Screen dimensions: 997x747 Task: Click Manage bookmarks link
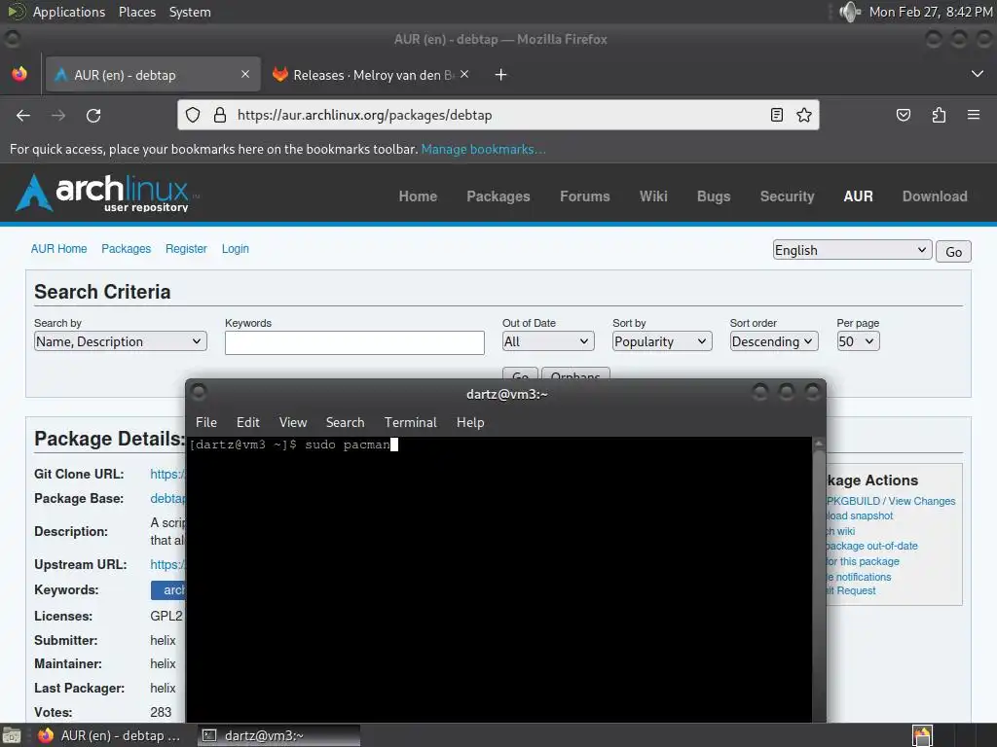click(483, 149)
